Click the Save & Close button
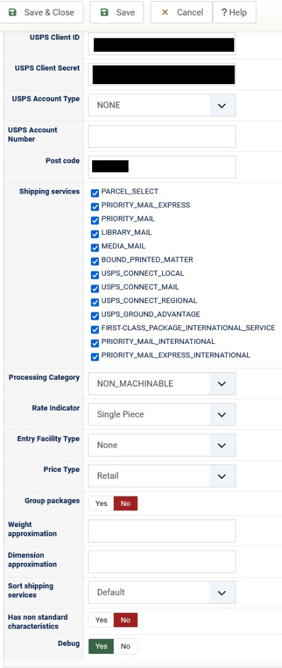The width and height of the screenshot is (282, 668). [41, 12]
